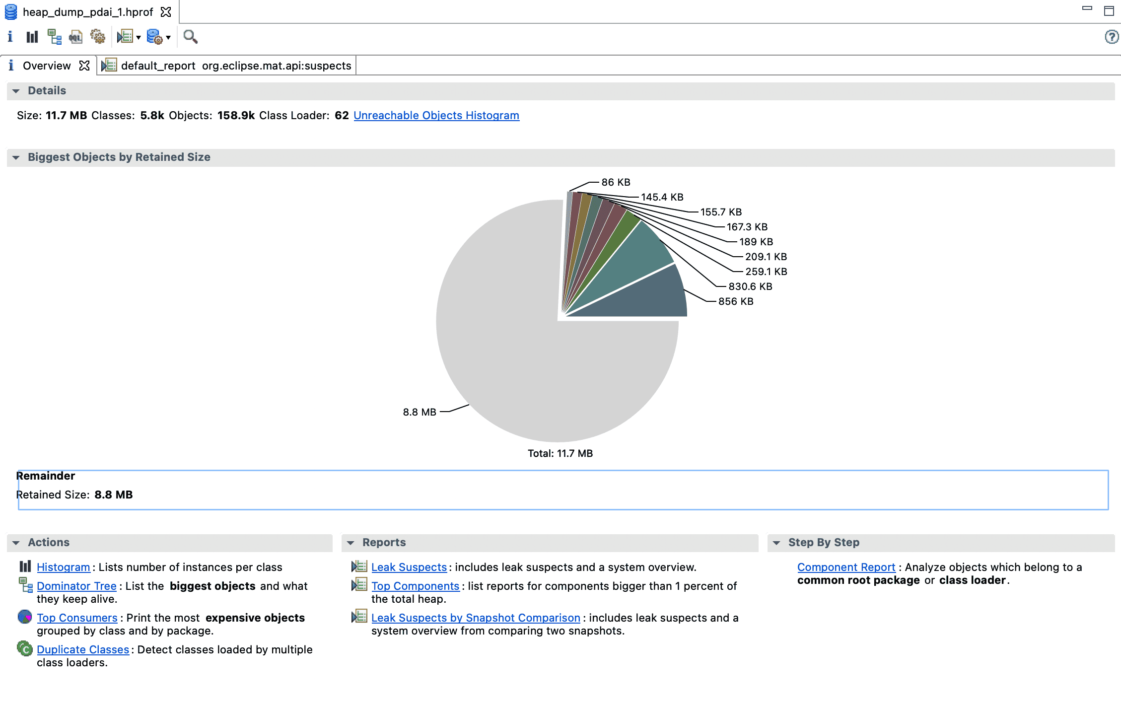Click the Component Report link

pyautogui.click(x=846, y=567)
